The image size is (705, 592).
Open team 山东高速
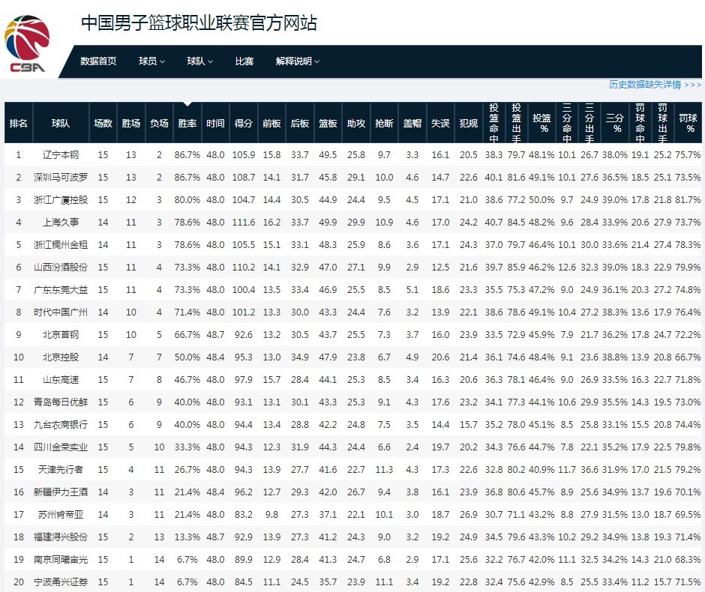pyautogui.click(x=61, y=379)
